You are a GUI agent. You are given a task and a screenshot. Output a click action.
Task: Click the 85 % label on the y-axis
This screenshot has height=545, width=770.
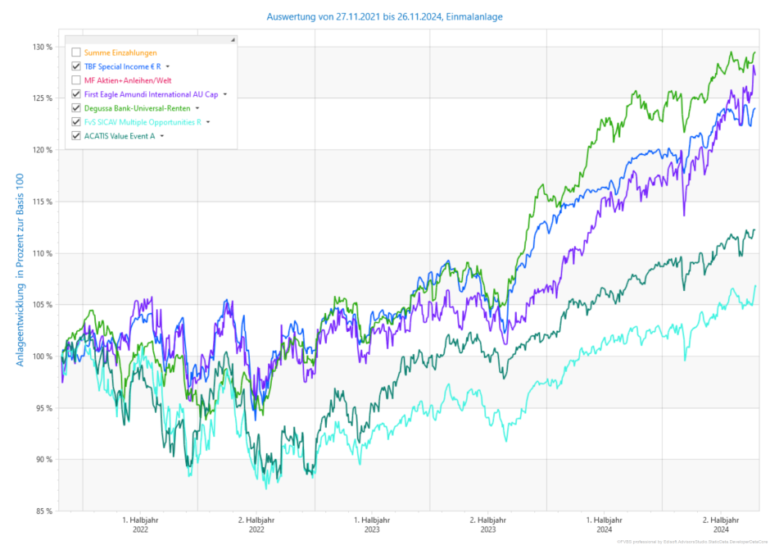43,511
